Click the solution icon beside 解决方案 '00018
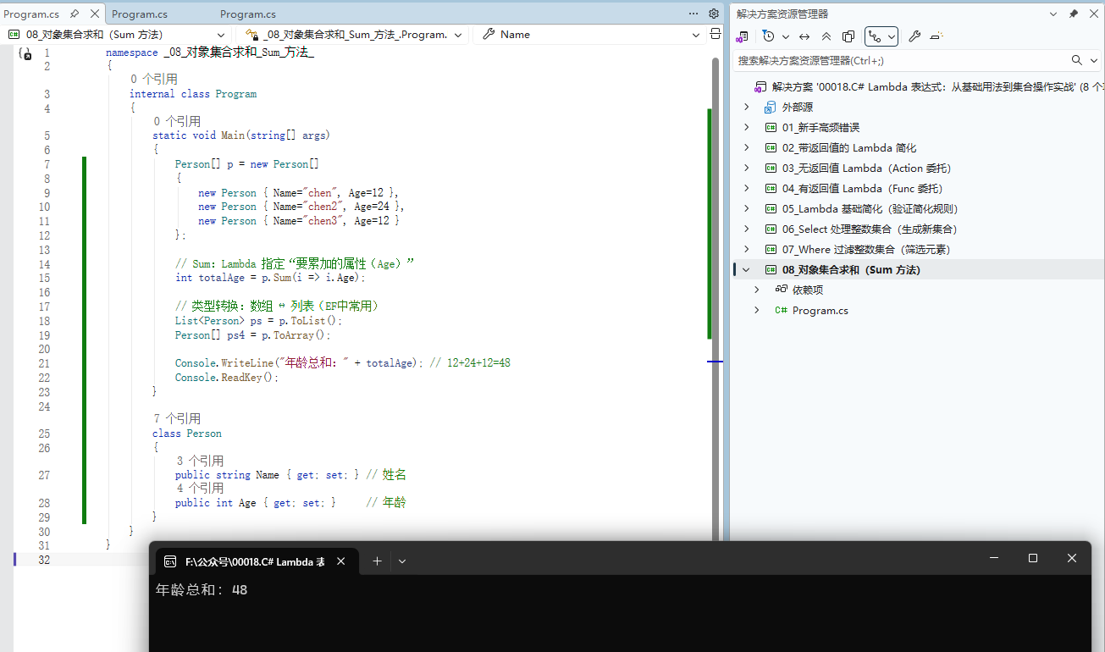The width and height of the screenshot is (1105, 652). click(x=760, y=86)
